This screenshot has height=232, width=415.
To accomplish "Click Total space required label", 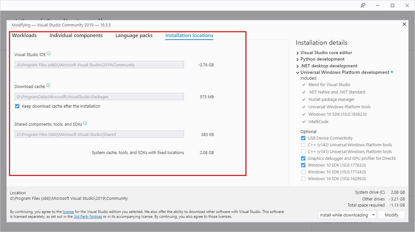I will click(366, 205).
